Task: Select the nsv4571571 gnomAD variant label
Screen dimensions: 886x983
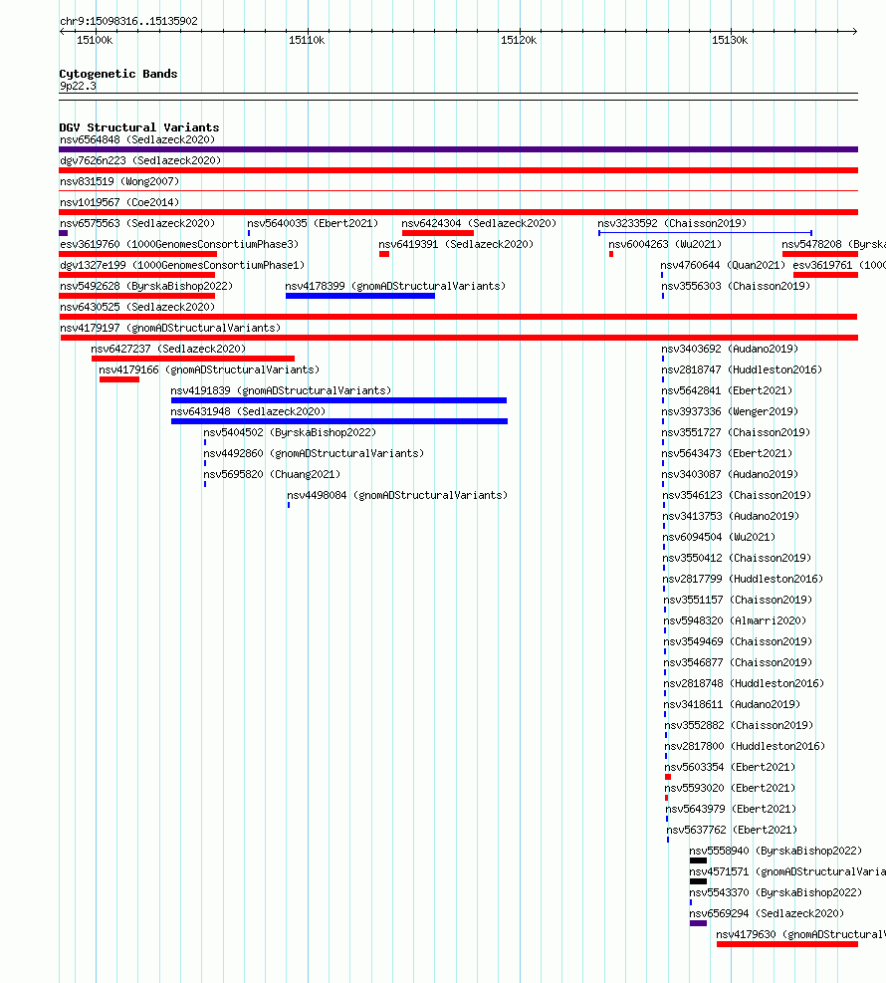Action: tap(787, 871)
